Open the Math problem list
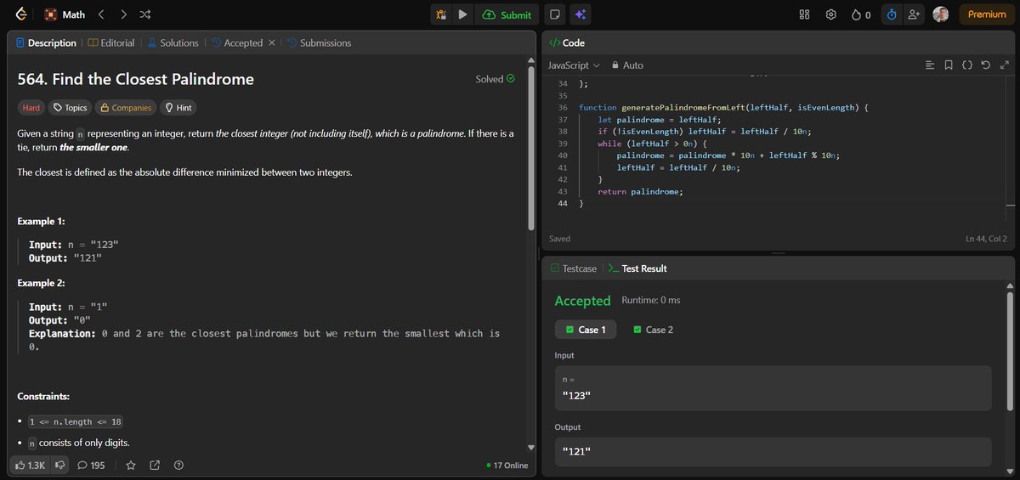1020x480 pixels. pyautogui.click(x=65, y=14)
